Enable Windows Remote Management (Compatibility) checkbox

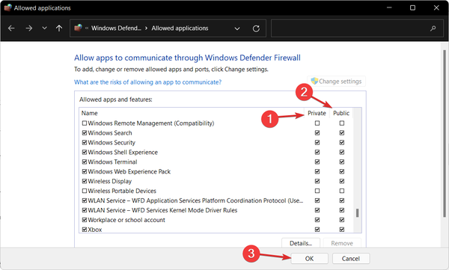point(85,123)
